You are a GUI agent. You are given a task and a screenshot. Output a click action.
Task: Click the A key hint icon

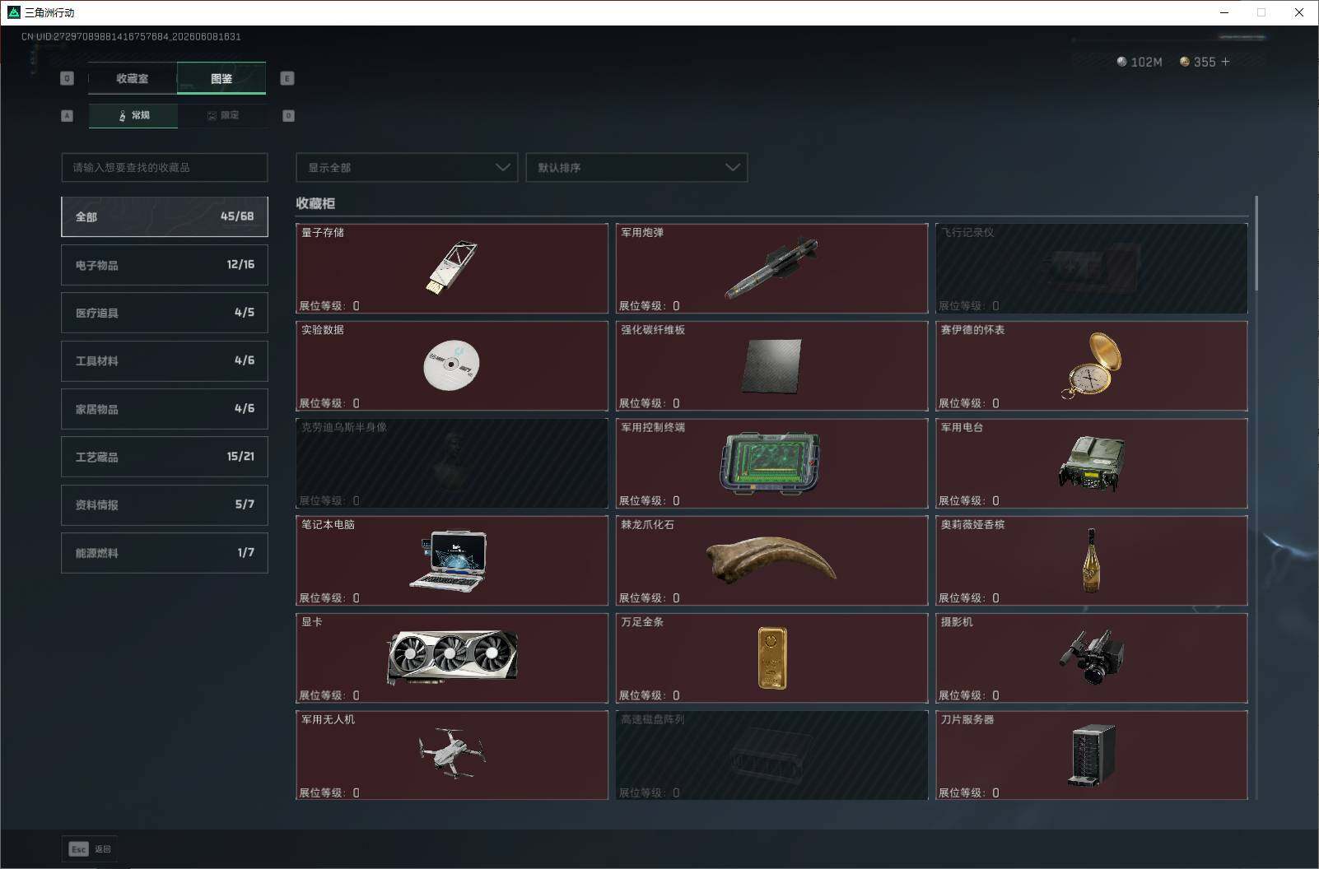point(68,115)
